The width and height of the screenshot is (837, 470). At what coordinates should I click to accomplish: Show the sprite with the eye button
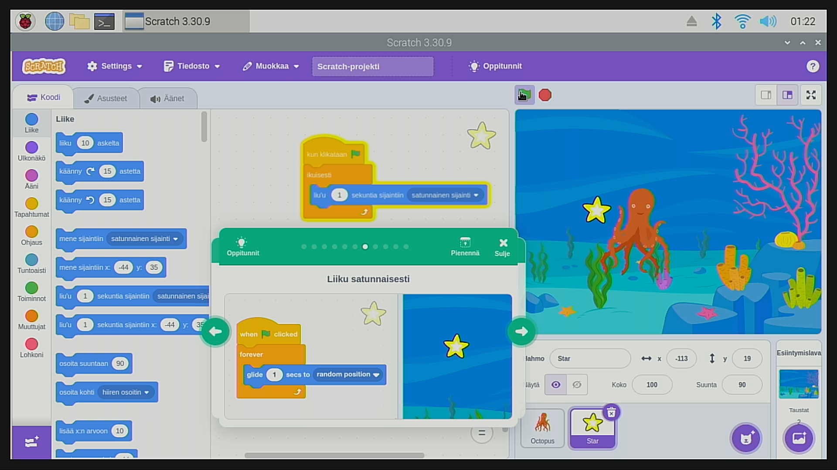pyautogui.click(x=555, y=385)
